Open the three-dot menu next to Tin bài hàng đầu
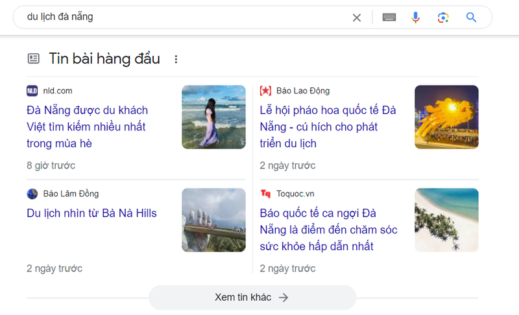The height and width of the screenshot is (315, 519). (x=176, y=59)
